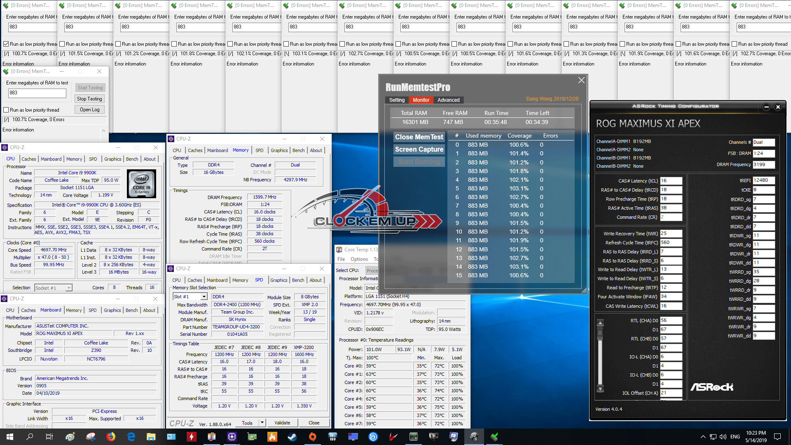Open Firefox from the taskbar
This screenshot has width=791, height=445.
[x=111, y=437]
